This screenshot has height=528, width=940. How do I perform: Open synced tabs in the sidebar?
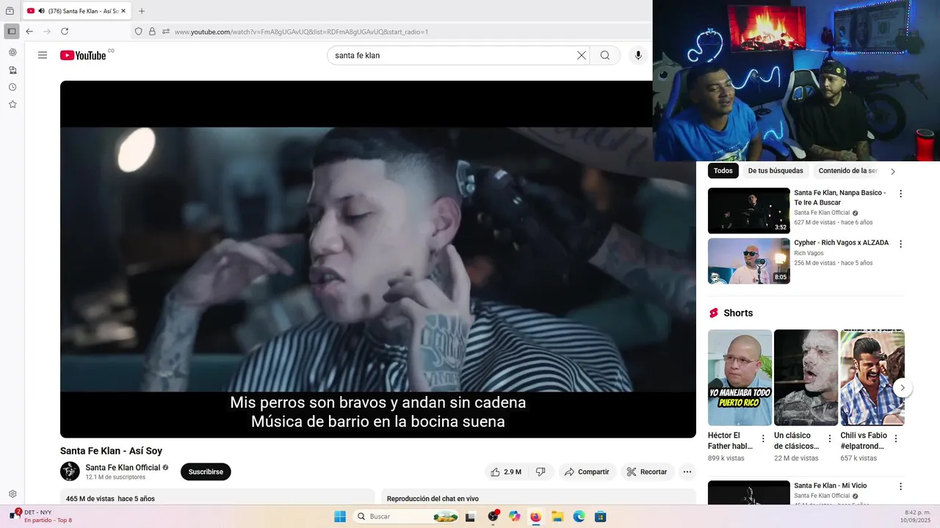(x=12, y=70)
